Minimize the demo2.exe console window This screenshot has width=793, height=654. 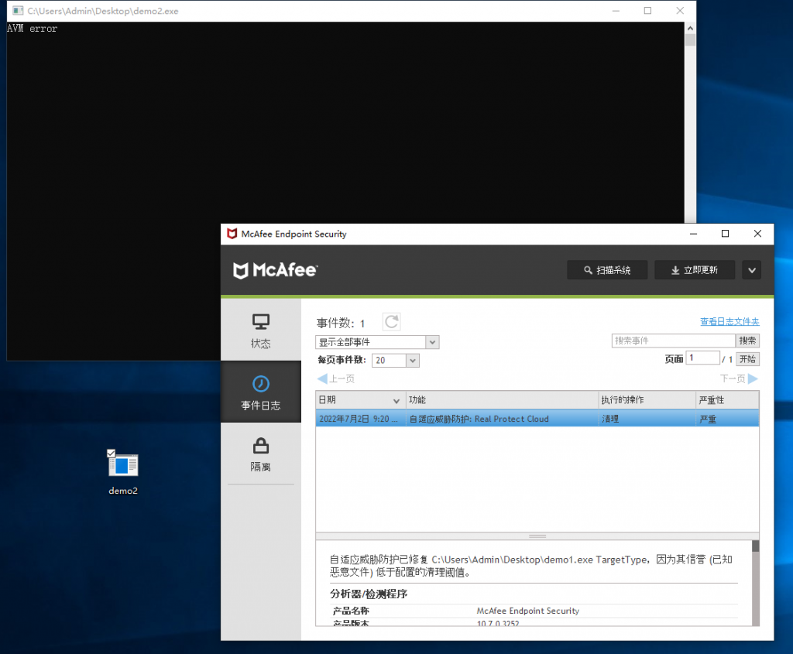click(616, 11)
